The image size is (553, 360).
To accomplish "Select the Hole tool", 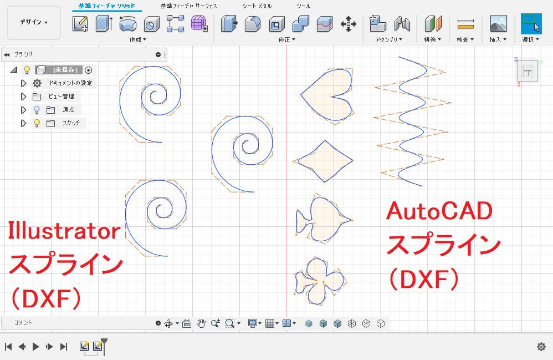I will [152, 24].
